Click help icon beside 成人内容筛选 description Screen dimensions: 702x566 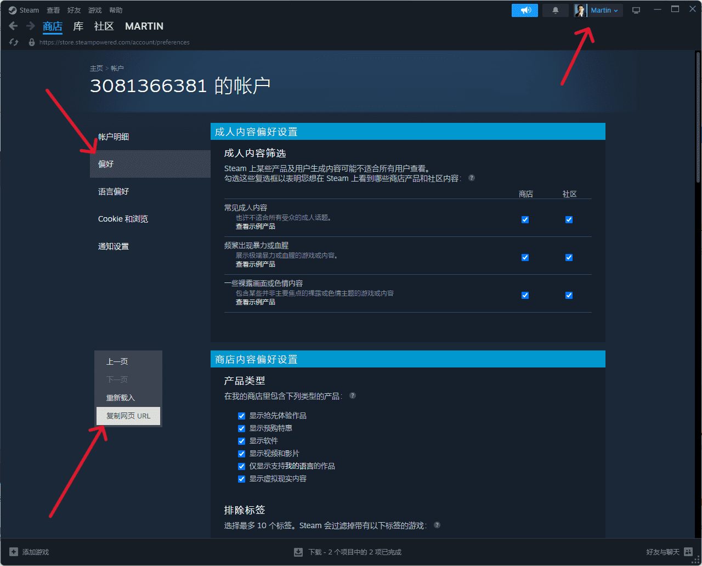pyautogui.click(x=472, y=178)
